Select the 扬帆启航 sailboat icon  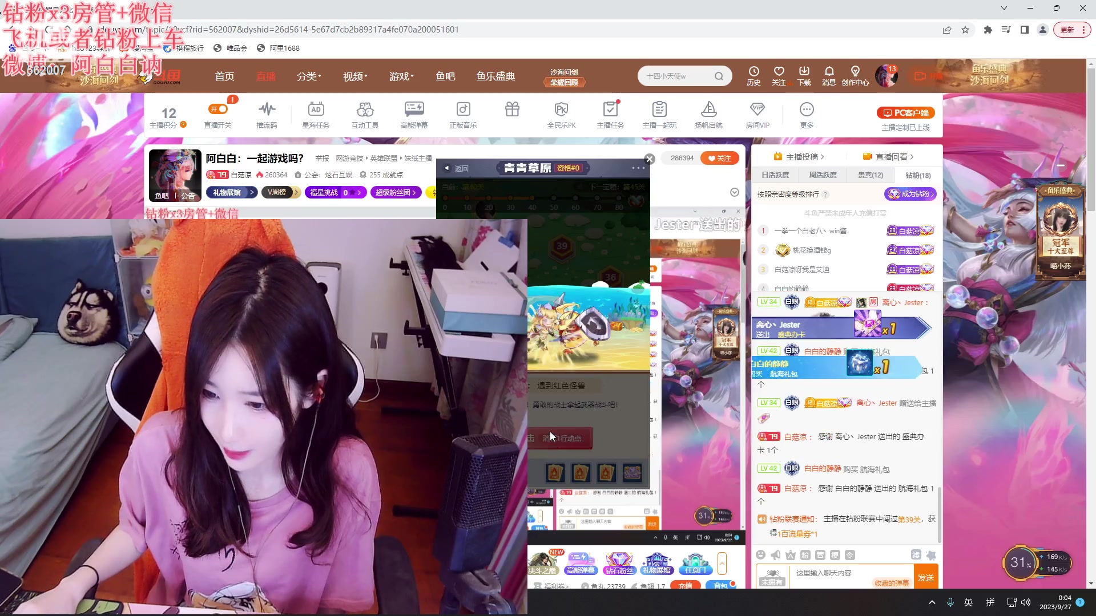coord(708,114)
